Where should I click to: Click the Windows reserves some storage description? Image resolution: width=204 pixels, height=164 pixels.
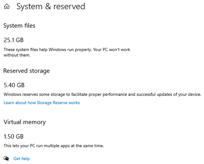click(102, 95)
